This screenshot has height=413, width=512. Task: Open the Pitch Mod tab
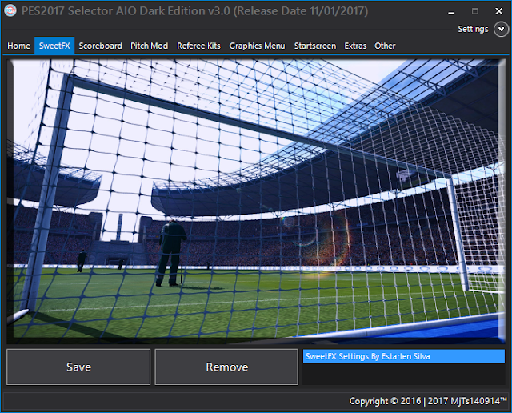[150, 46]
